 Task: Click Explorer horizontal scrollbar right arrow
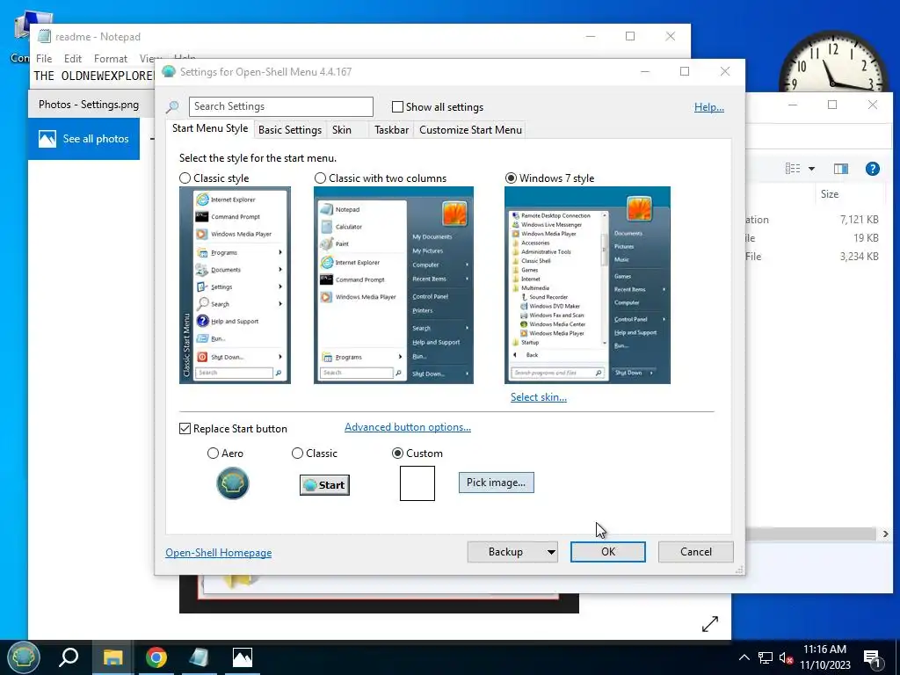(x=885, y=534)
